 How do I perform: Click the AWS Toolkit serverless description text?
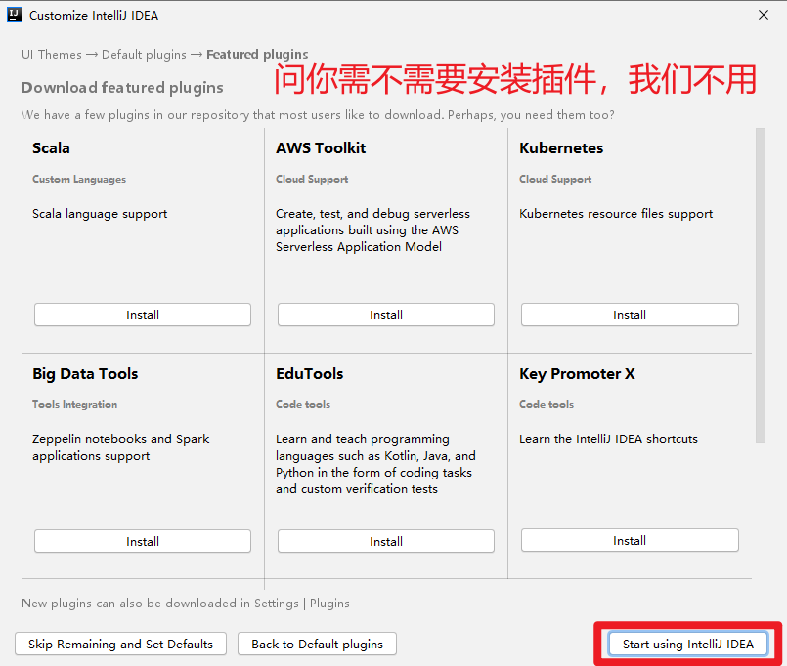pyautogui.click(x=372, y=230)
